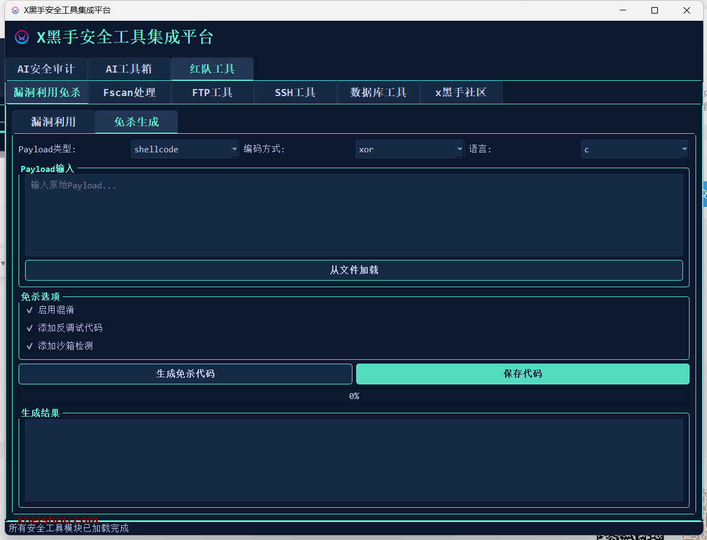Screen dimensions: 707x540
Task: Open the AI工具箱 tab
Action: [x=129, y=69]
